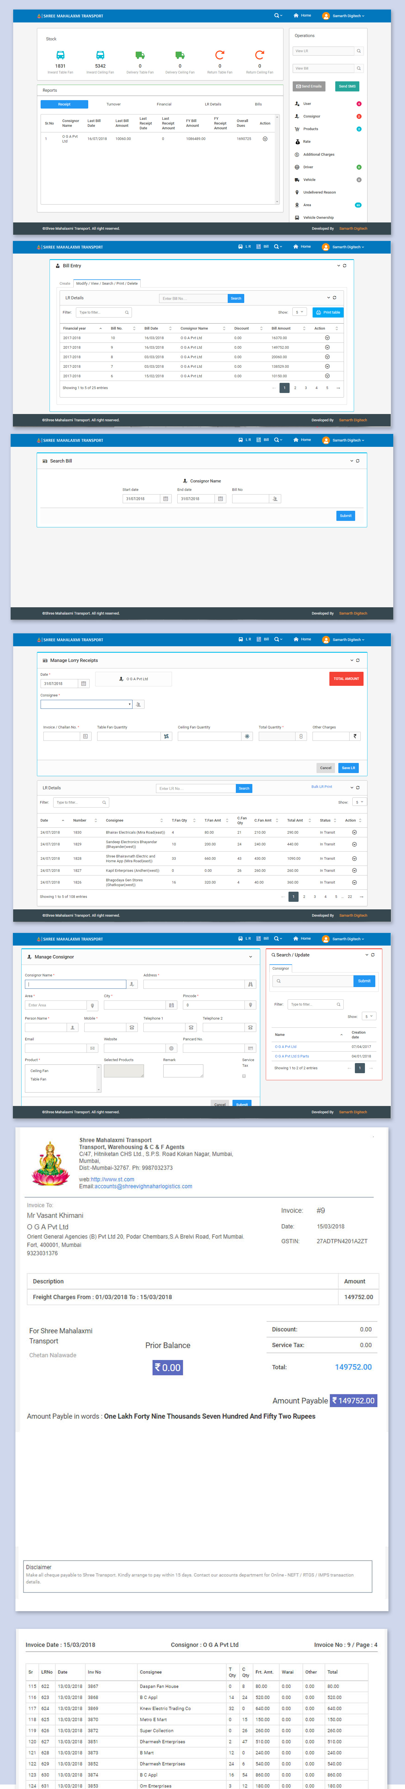Click Consignor tab in Search / Update

281,968
